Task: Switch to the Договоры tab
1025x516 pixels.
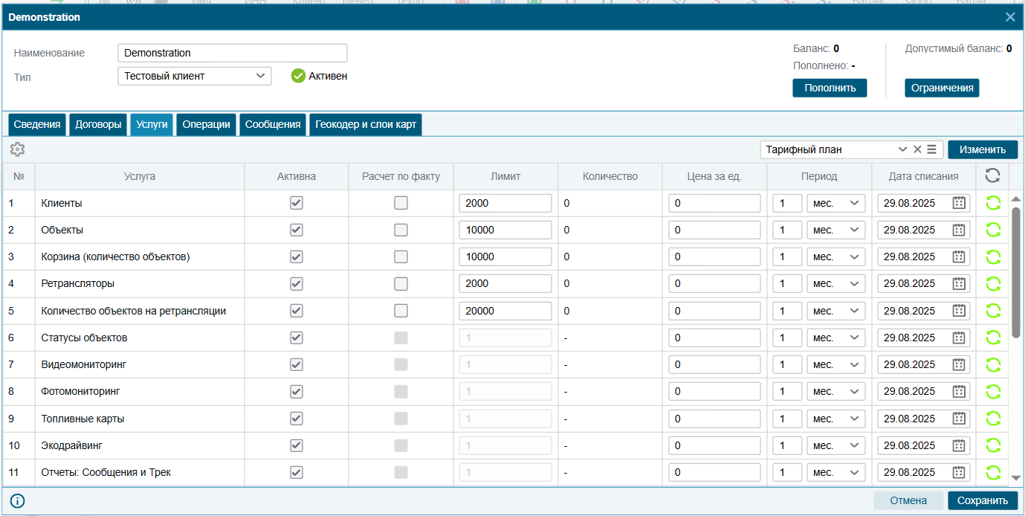Action: point(98,125)
